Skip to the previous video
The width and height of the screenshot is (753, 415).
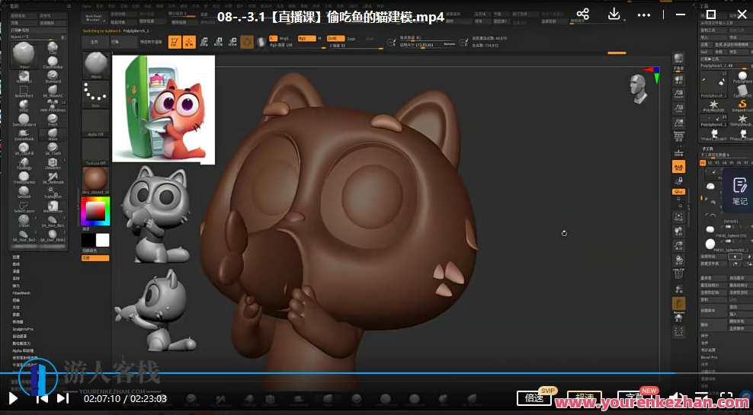pos(42,397)
